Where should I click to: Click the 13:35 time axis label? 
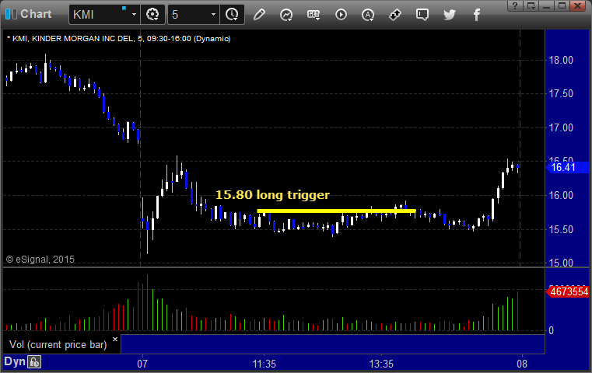[x=381, y=364]
